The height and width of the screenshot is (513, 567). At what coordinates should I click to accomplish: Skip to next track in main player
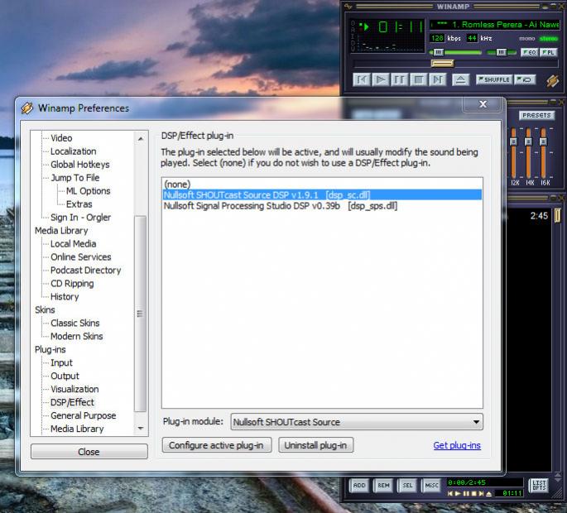[x=438, y=79]
